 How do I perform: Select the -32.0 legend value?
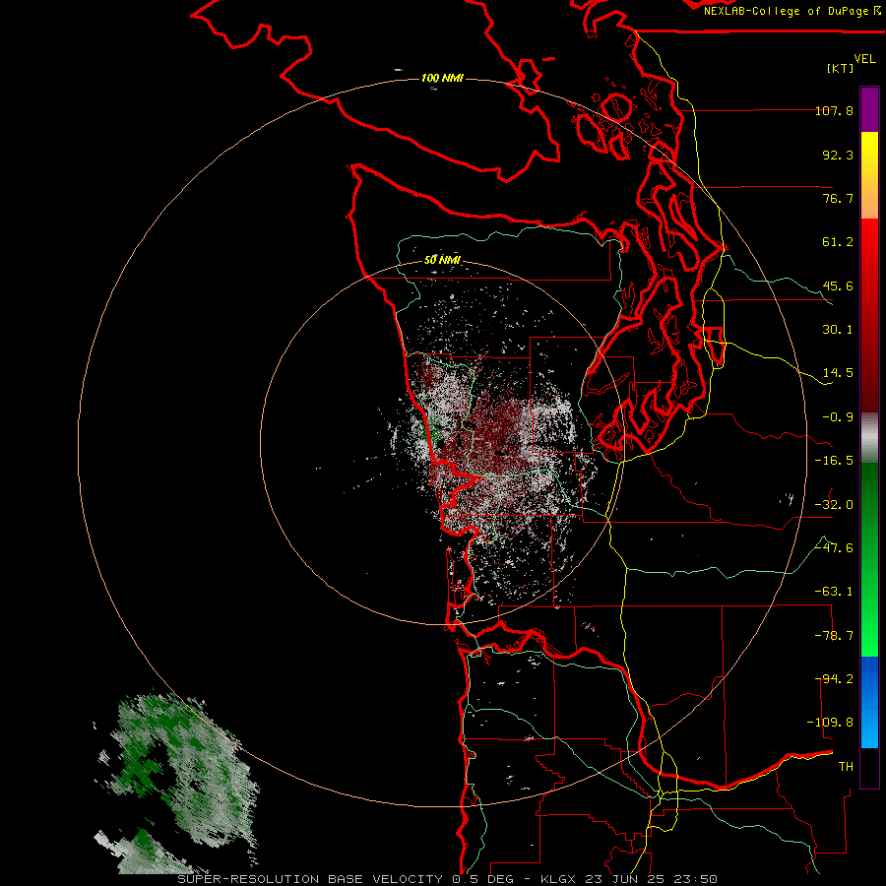point(834,505)
